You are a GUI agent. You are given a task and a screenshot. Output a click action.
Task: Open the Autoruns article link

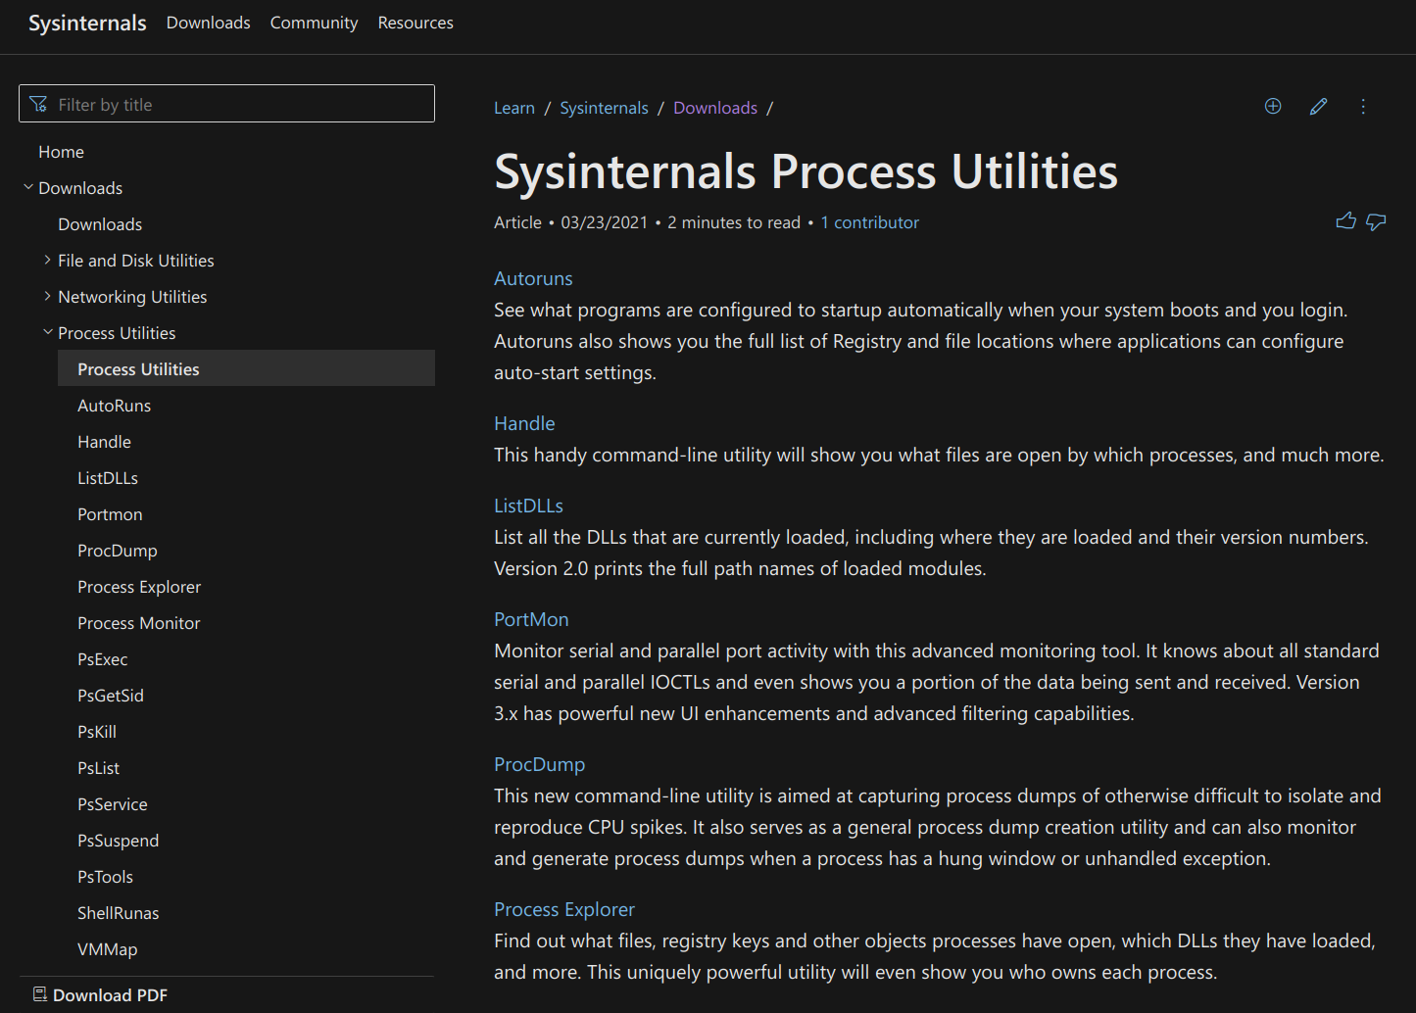(x=533, y=278)
